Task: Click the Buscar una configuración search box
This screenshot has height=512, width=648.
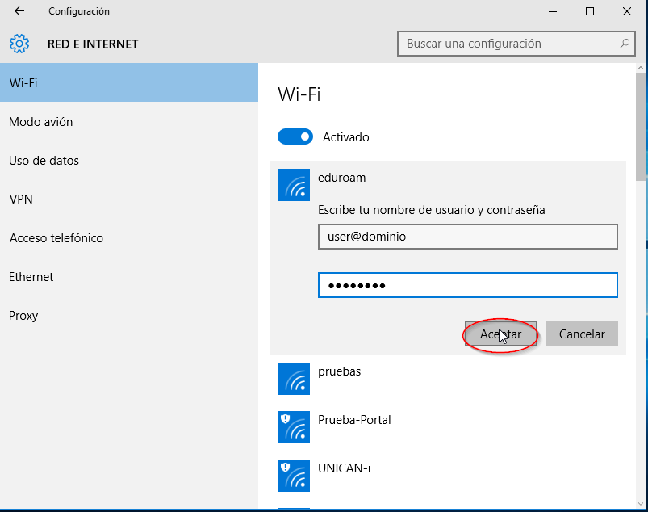Action: click(x=516, y=44)
